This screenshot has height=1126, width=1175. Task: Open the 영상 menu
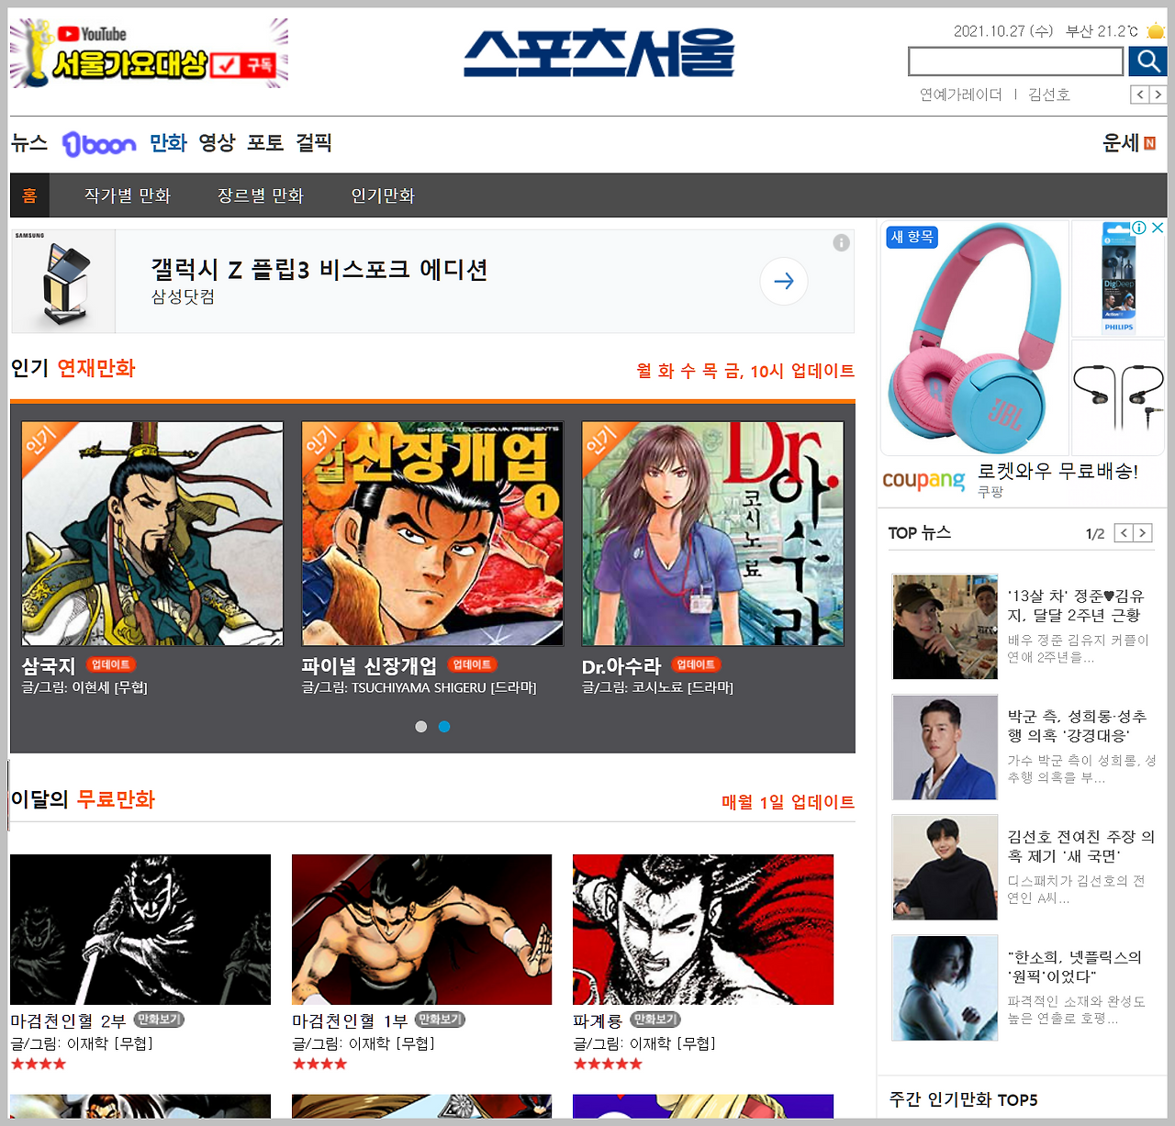click(217, 142)
